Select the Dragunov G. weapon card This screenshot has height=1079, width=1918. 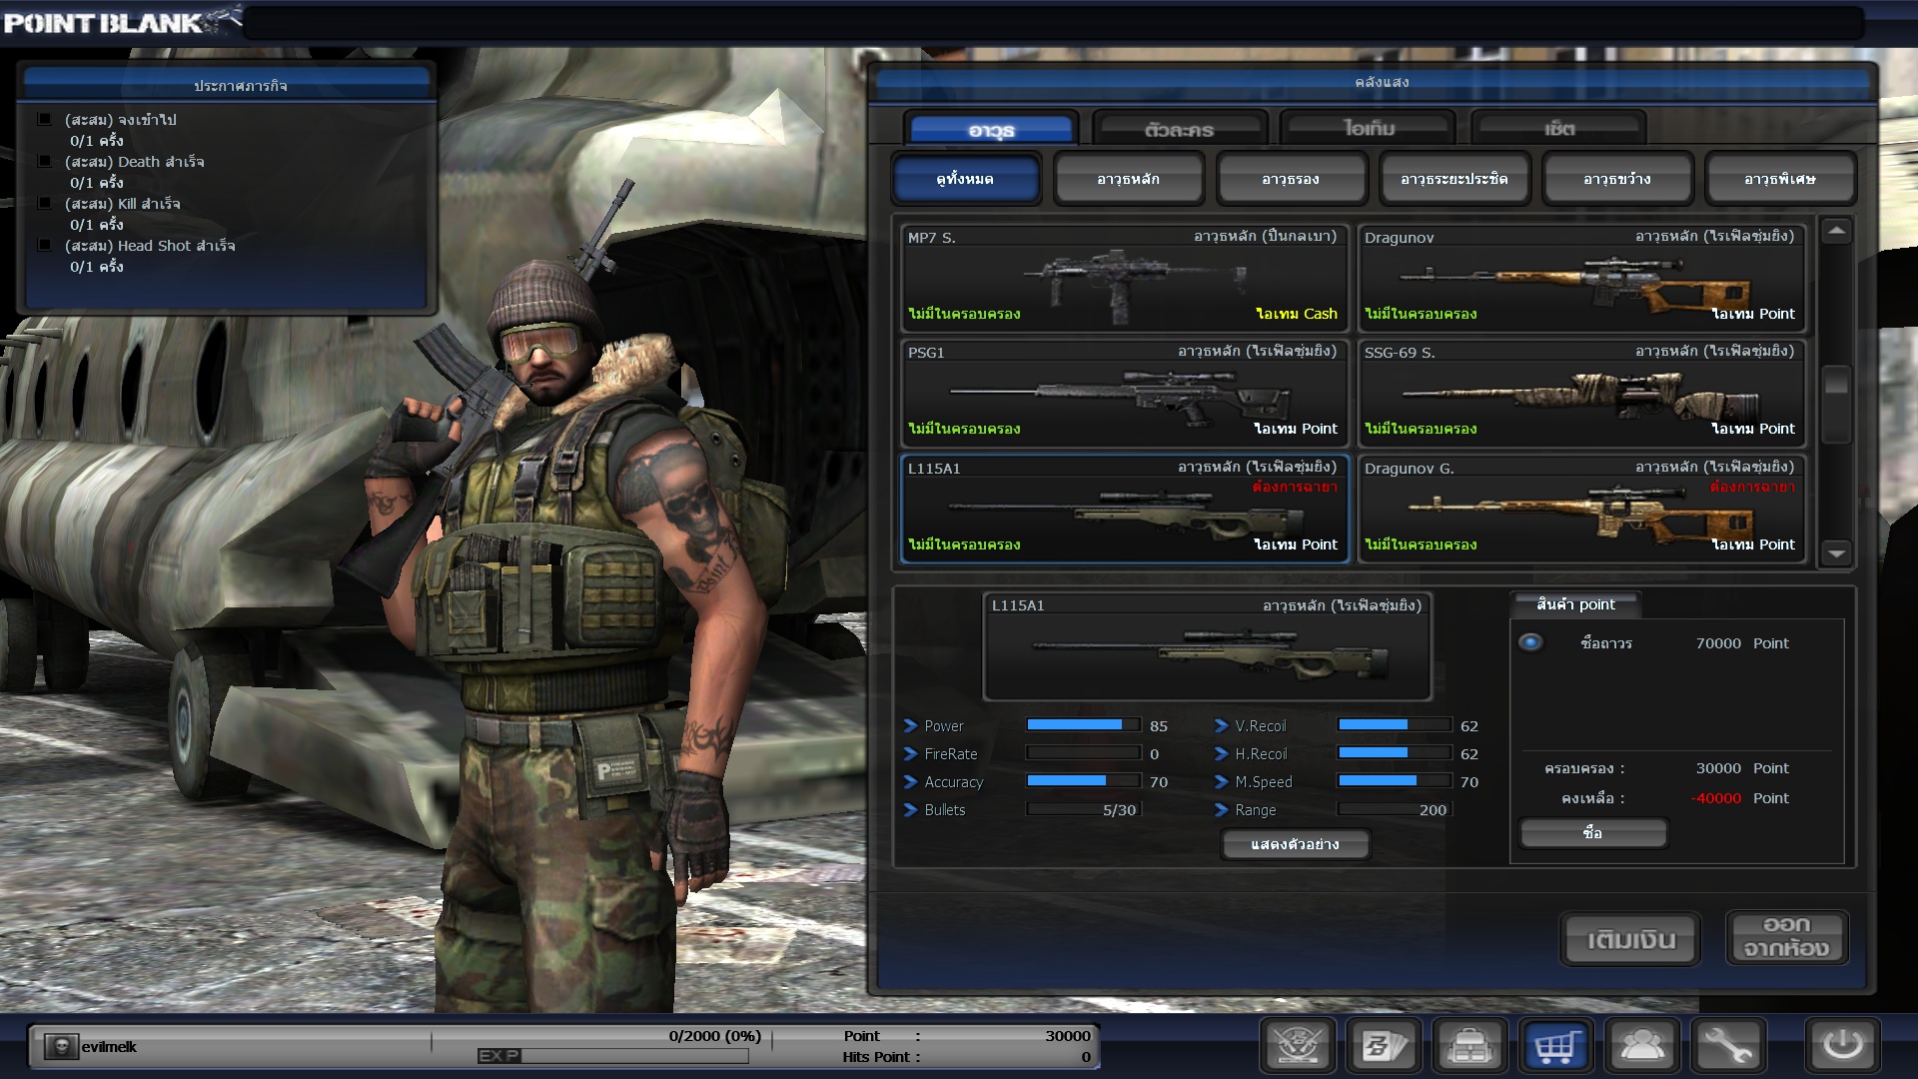1580,509
